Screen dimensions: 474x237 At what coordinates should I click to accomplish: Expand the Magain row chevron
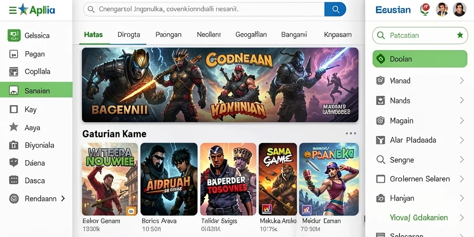(x=462, y=121)
